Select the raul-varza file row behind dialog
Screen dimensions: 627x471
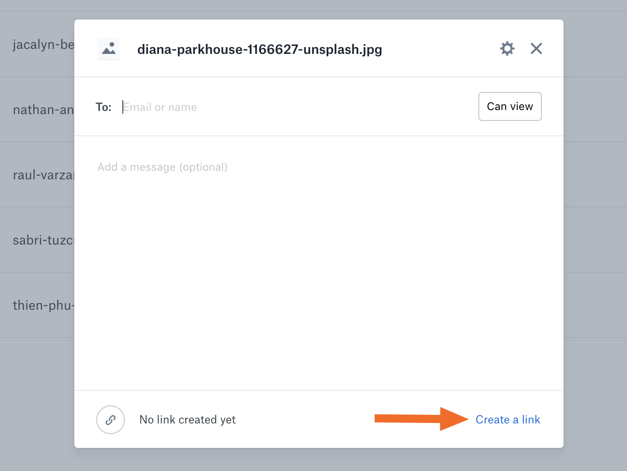coord(37,175)
